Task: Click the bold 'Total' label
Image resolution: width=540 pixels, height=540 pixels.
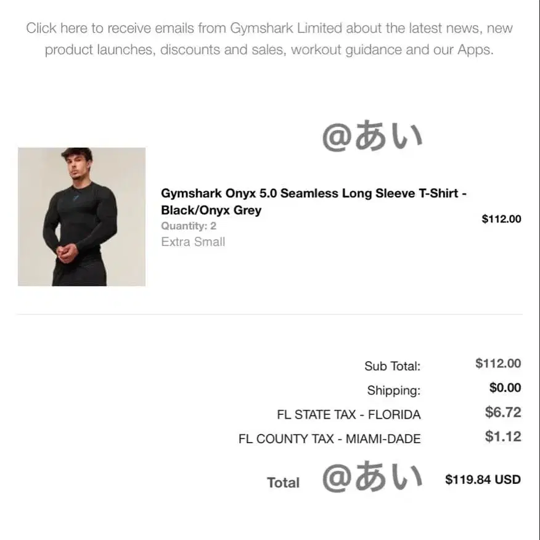Action: pos(283,483)
